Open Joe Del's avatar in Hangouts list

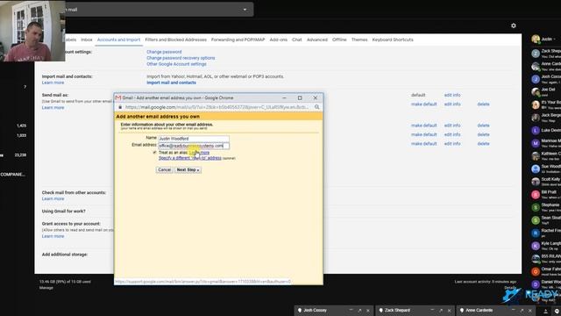coord(536,92)
